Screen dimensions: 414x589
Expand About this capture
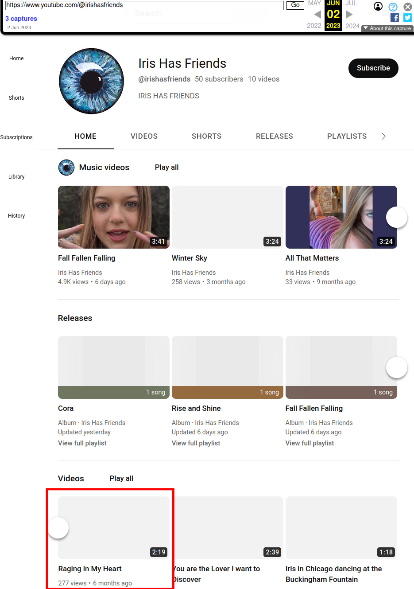point(387,28)
